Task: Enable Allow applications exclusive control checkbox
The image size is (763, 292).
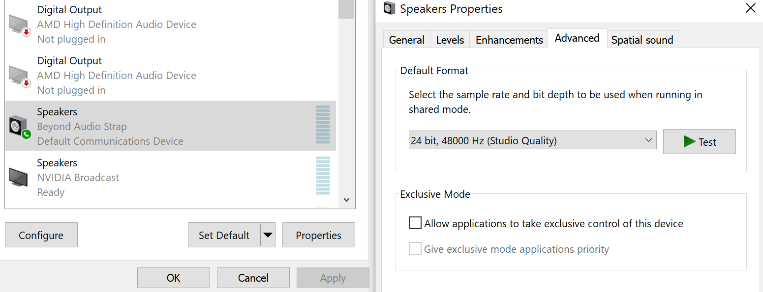Action: point(415,223)
